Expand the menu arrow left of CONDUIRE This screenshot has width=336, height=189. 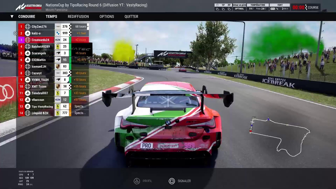pyautogui.click(x=12, y=17)
